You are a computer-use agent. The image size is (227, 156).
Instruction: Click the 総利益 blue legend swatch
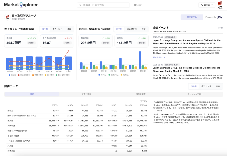pyautogui.click(x=99, y=75)
